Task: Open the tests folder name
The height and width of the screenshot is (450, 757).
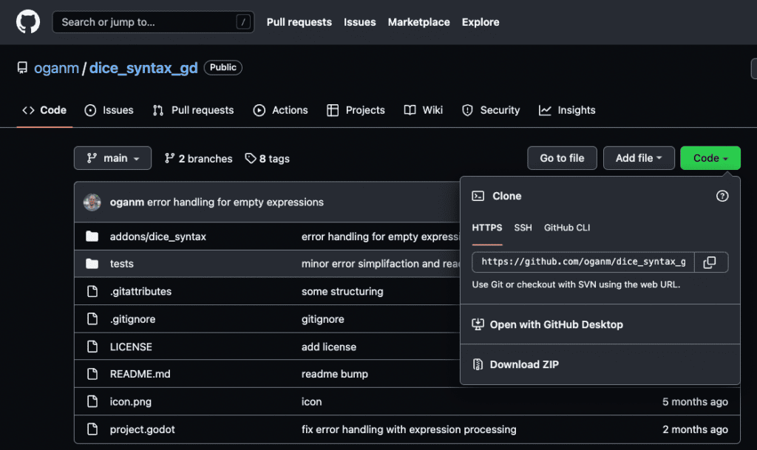Action: click(x=122, y=264)
